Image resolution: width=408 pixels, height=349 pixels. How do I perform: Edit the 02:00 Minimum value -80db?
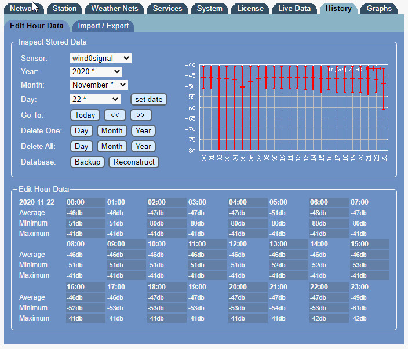pos(167,223)
